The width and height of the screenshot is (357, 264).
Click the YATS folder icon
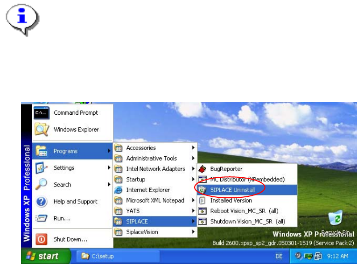[x=119, y=211]
